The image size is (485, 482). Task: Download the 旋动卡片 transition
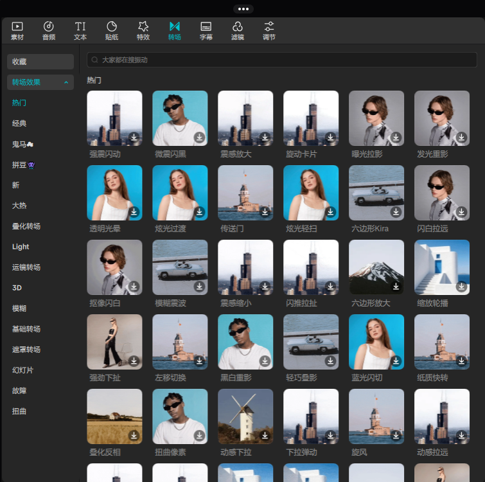click(x=330, y=137)
